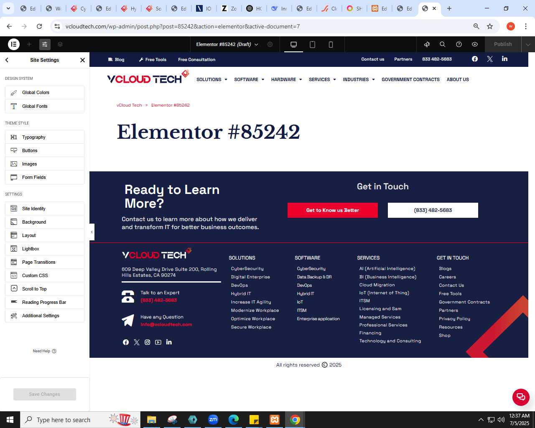Click the Need Help link
Viewport: 535px width, 428px height.
click(x=44, y=351)
